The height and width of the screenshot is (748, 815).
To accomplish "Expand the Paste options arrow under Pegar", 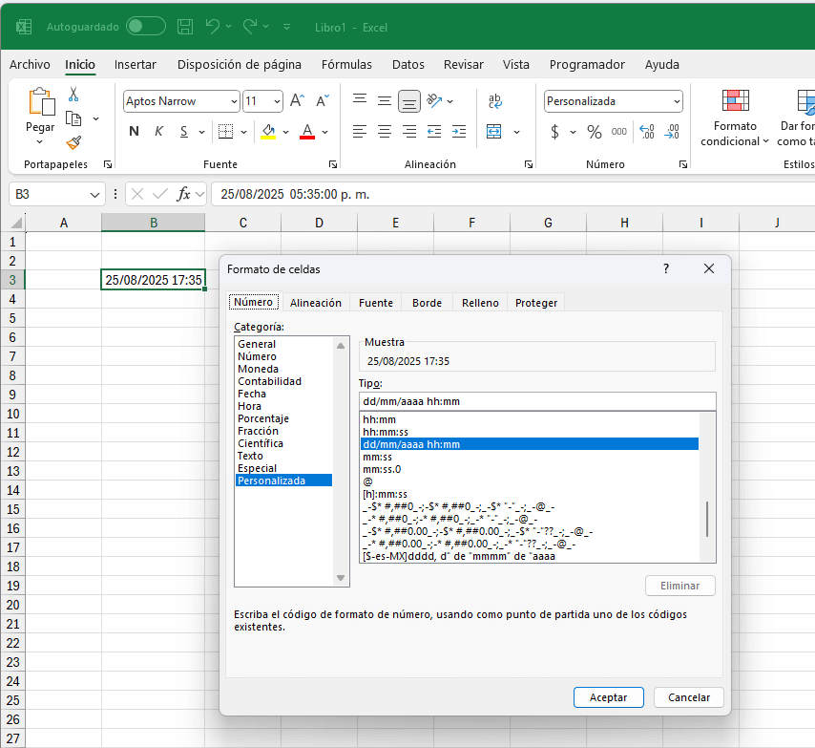I will 40,142.
